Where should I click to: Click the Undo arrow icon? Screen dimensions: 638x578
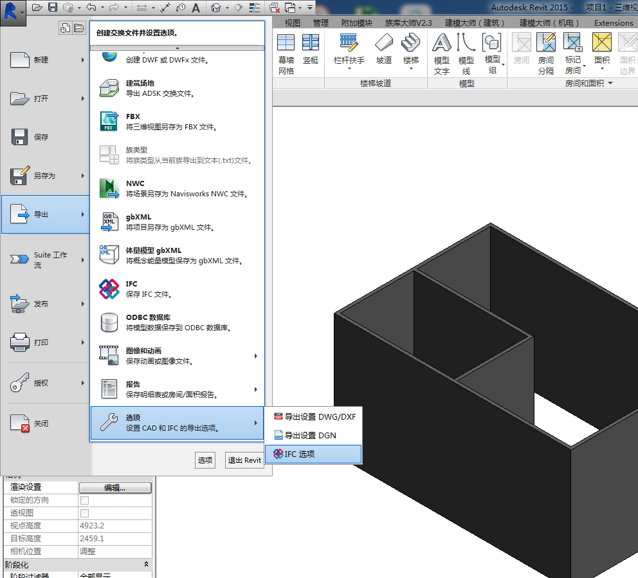coord(91,7)
